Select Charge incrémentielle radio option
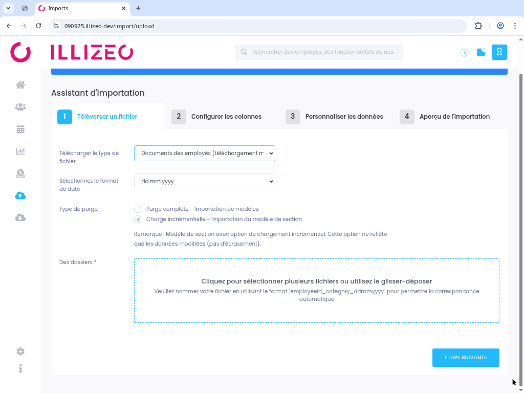 click(x=138, y=220)
